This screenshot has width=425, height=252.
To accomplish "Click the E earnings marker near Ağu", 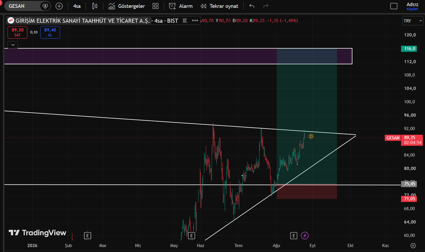I will tap(293, 235).
